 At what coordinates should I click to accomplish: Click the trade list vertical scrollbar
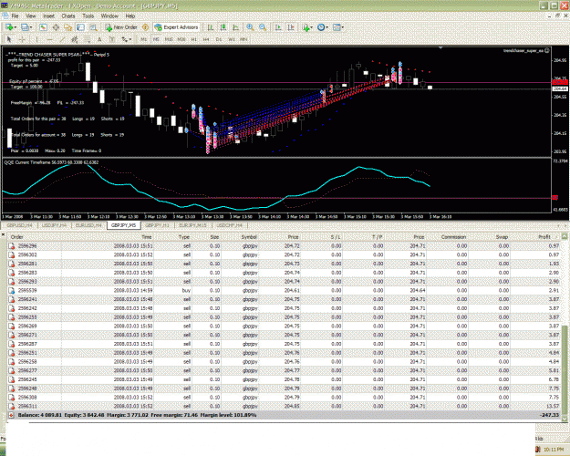[565, 327]
